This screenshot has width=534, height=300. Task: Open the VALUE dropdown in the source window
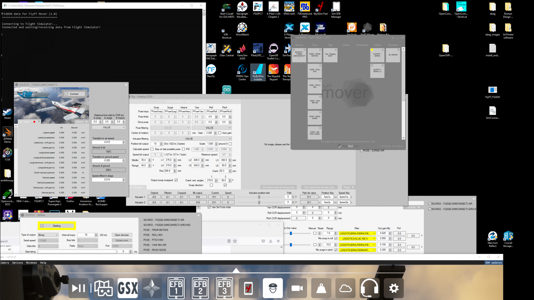[x=109, y=127]
